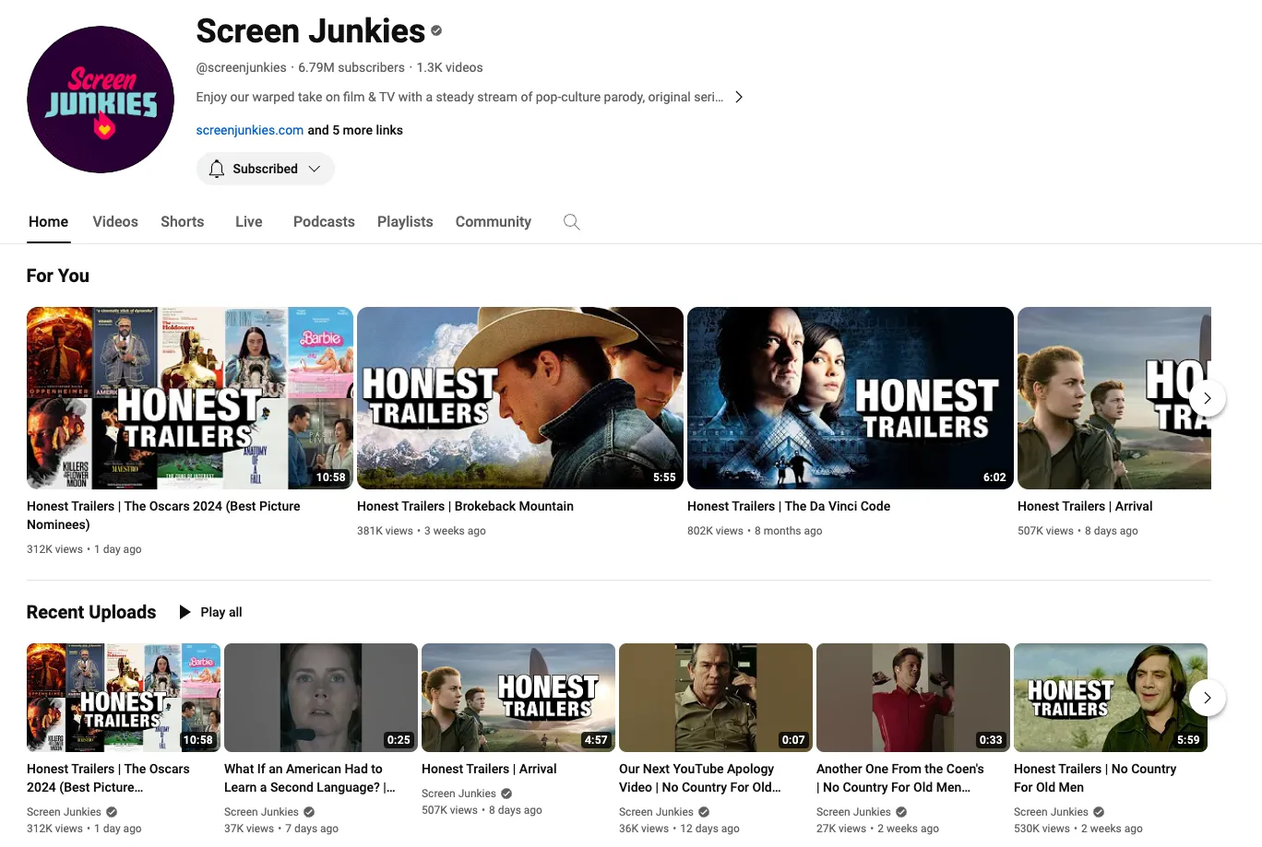
Task: Click Screen Junkies name under the 37K views video
Action: (261, 812)
